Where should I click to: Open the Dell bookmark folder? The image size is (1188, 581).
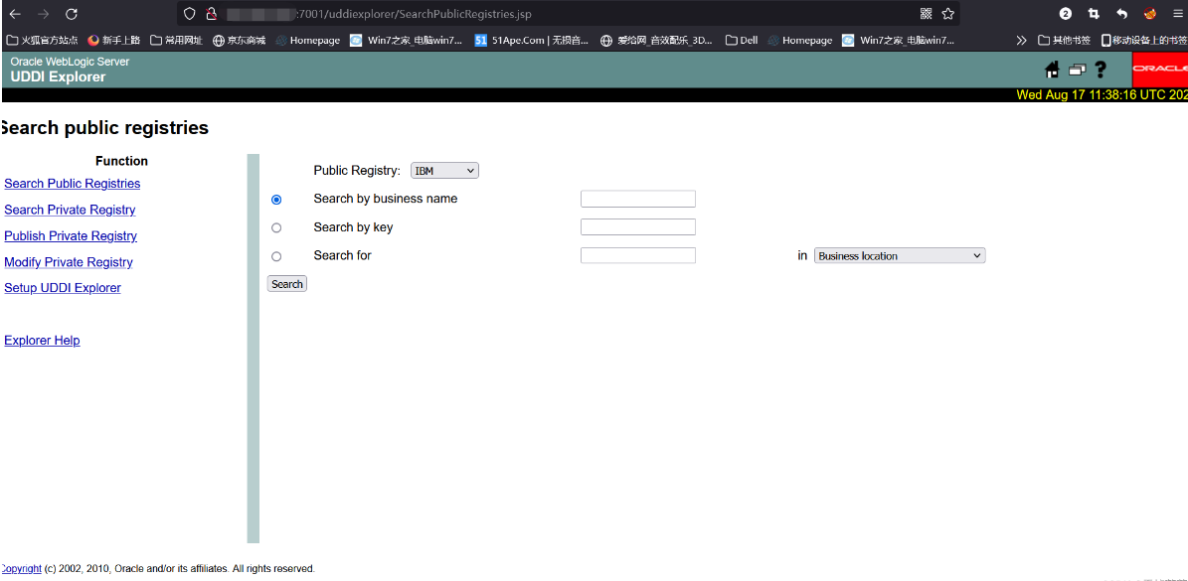741,40
